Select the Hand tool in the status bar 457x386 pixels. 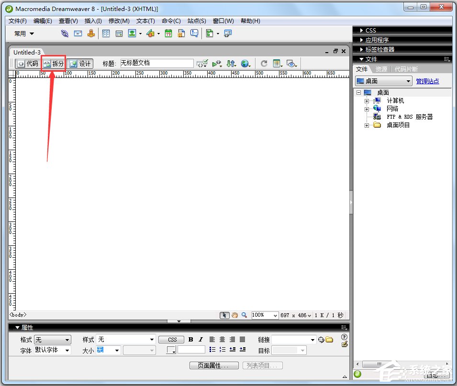(234, 315)
